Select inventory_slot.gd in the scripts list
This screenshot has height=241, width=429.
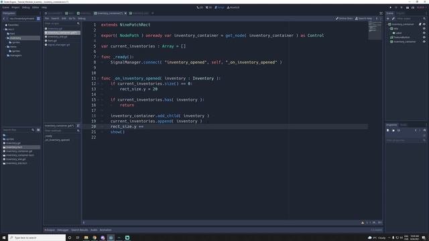click(58, 37)
